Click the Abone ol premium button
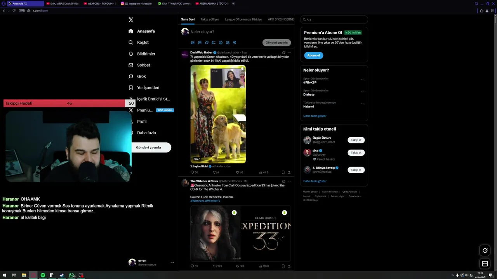 tap(313, 55)
